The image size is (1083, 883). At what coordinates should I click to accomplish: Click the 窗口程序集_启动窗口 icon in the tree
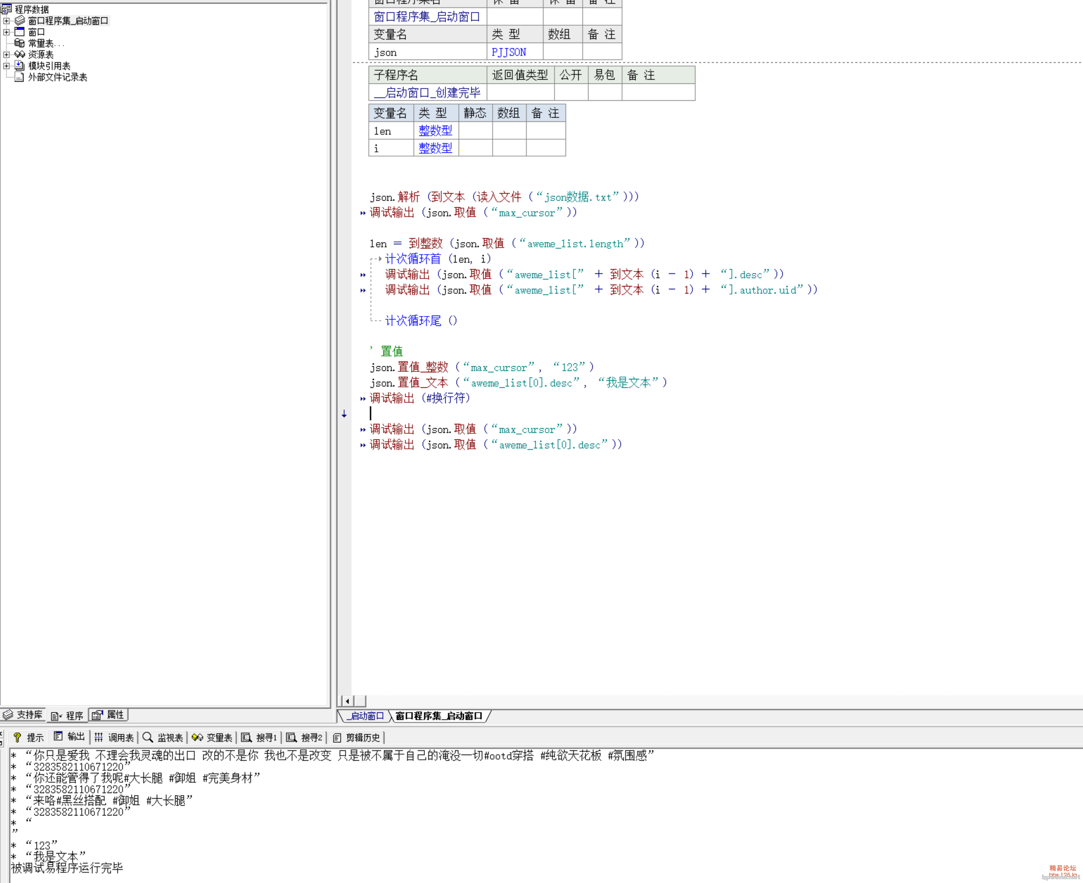(19, 20)
